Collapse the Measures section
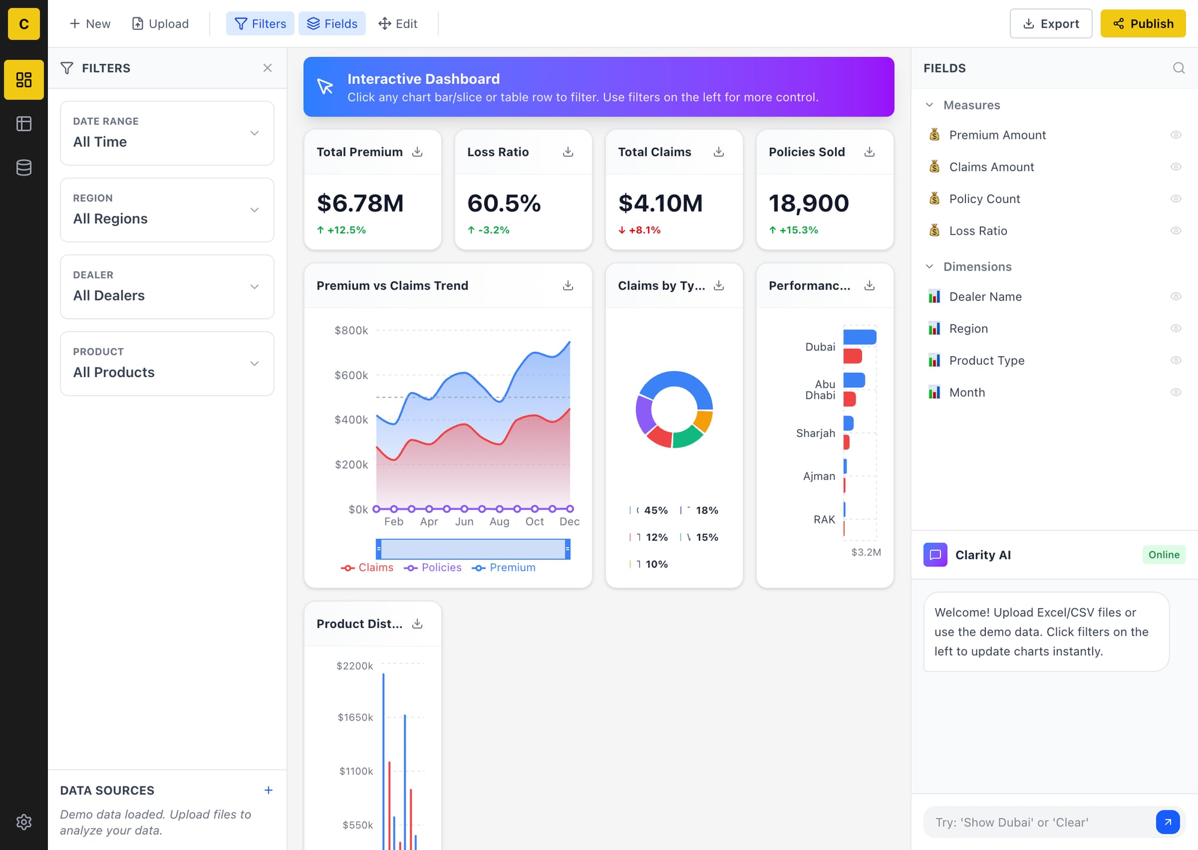 pyautogui.click(x=930, y=105)
